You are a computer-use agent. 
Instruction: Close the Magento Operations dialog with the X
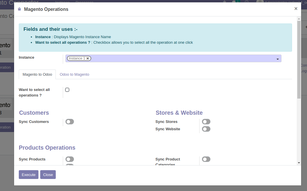(x=296, y=9)
